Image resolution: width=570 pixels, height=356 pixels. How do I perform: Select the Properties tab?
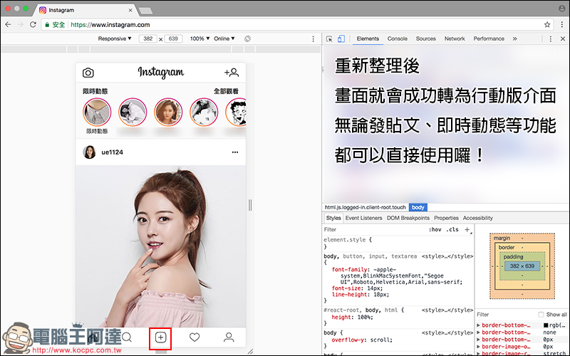(x=446, y=218)
